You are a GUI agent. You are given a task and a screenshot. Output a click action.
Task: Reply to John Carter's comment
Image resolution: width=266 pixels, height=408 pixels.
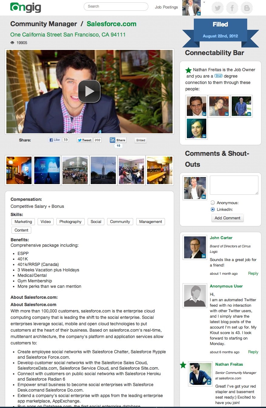pos(253,273)
